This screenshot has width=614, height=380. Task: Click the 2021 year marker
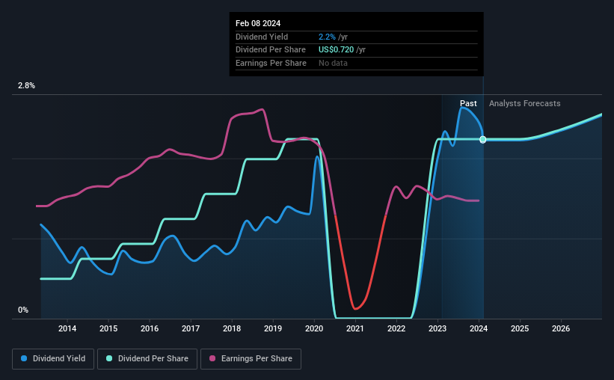point(355,328)
